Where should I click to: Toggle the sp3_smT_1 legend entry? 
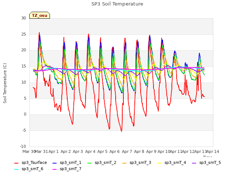(67, 163)
